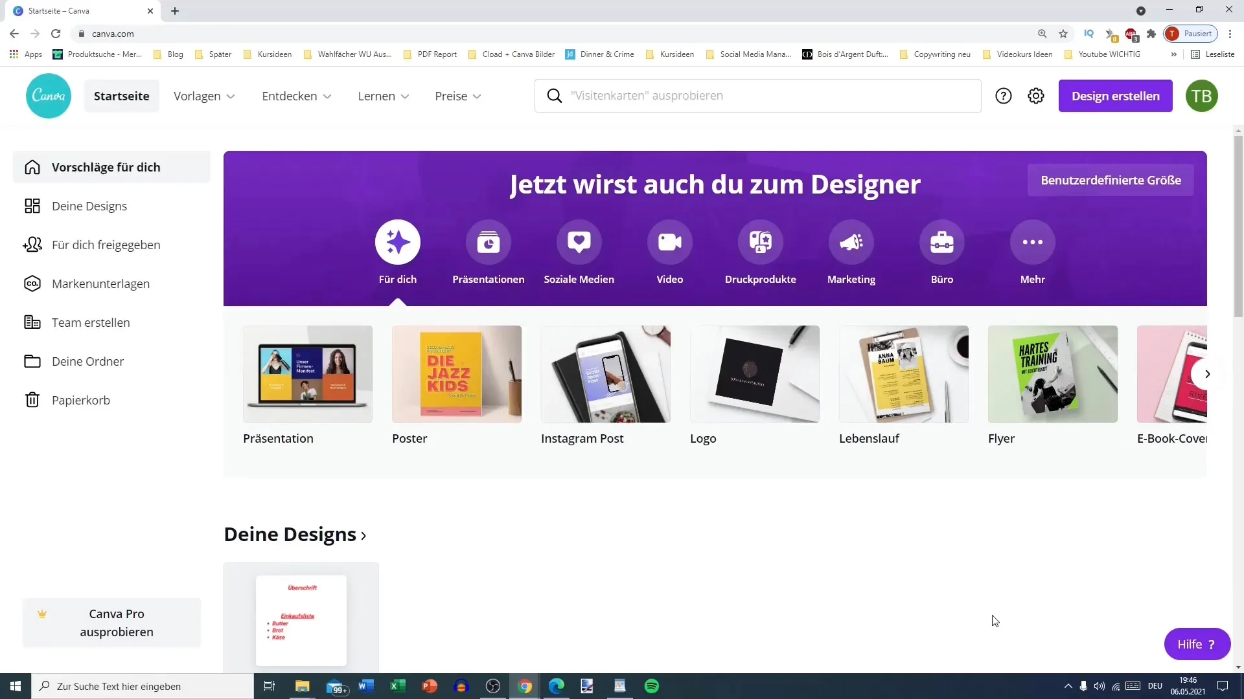Open the Windows Start menu
Viewport: 1244px width, 699px height.
click(x=16, y=686)
